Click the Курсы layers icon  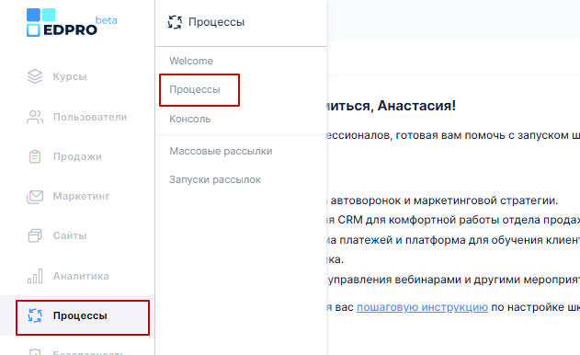[35, 76]
